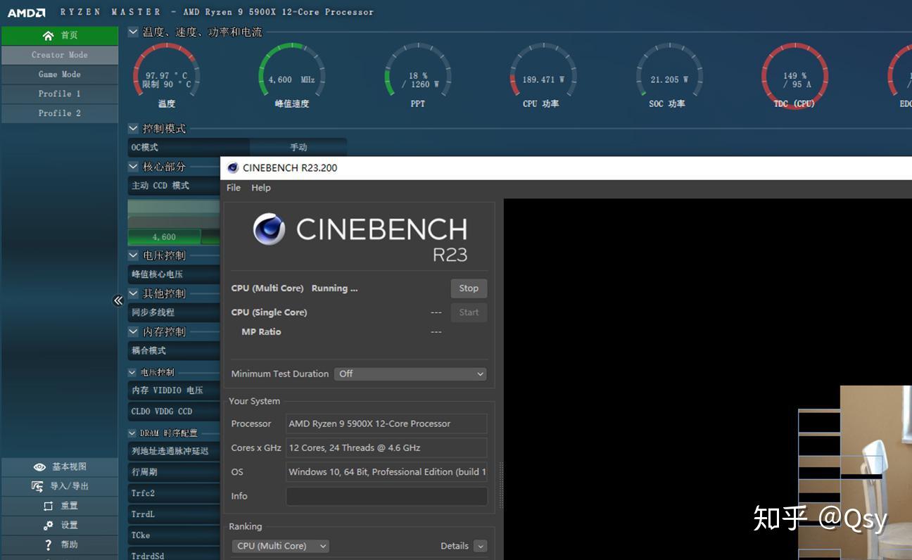Image resolution: width=912 pixels, height=560 pixels.
Task: Collapse the DRAM 时序配置 section
Action: [132, 433]
